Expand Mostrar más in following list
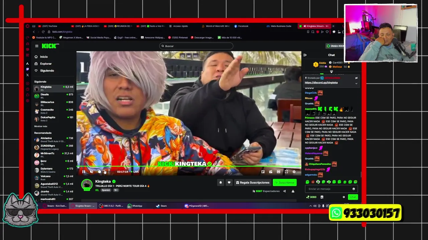 point(40,126)
